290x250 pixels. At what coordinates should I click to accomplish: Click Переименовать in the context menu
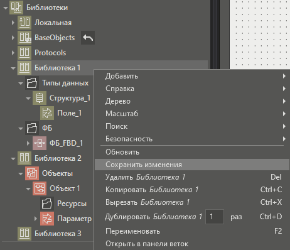192,231
